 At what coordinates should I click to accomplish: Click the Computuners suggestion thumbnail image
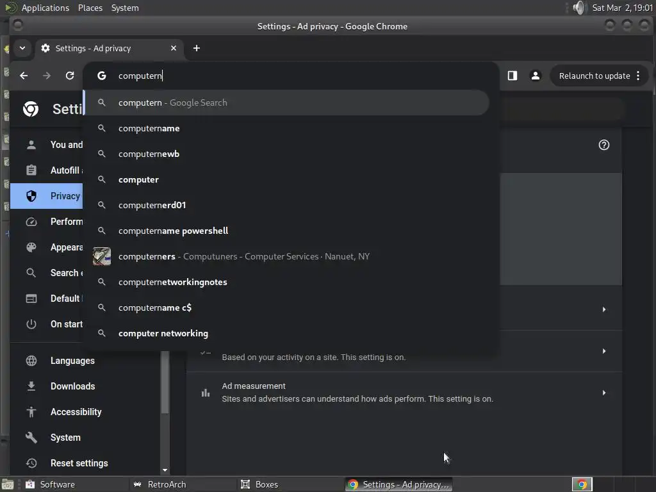pyautogui.click(x=102, y=256)
